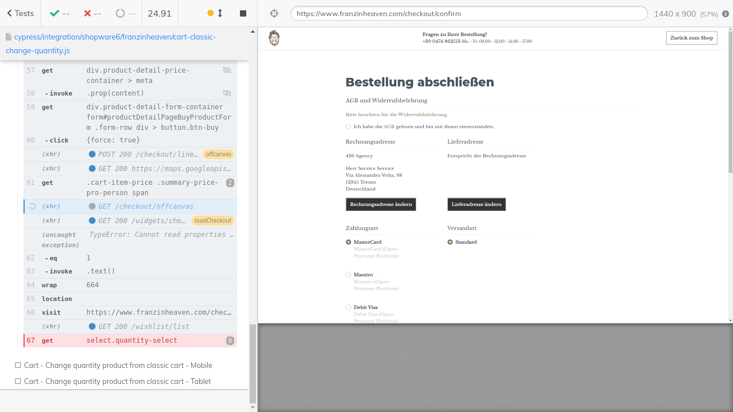Click hidden-eye icon on command 57
Viewport: 733px width, 412px height.
[227, 70]
